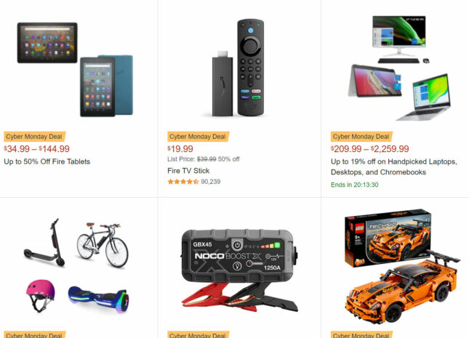Click Cyber Monday Deal badge above Fire TV Stick price
Viewport: 469px width, 338px height.
point(198,137)
